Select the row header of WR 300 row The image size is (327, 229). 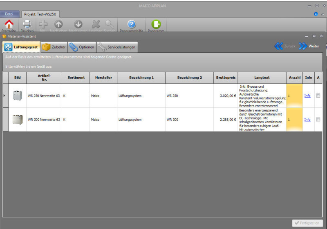coord(6,120)
